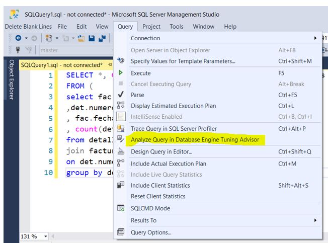Image resolution: width=328 pixels, height=243 pixels.
Task: Click the Change Connection icon beside plug
Action: click(x=29, y=50)
